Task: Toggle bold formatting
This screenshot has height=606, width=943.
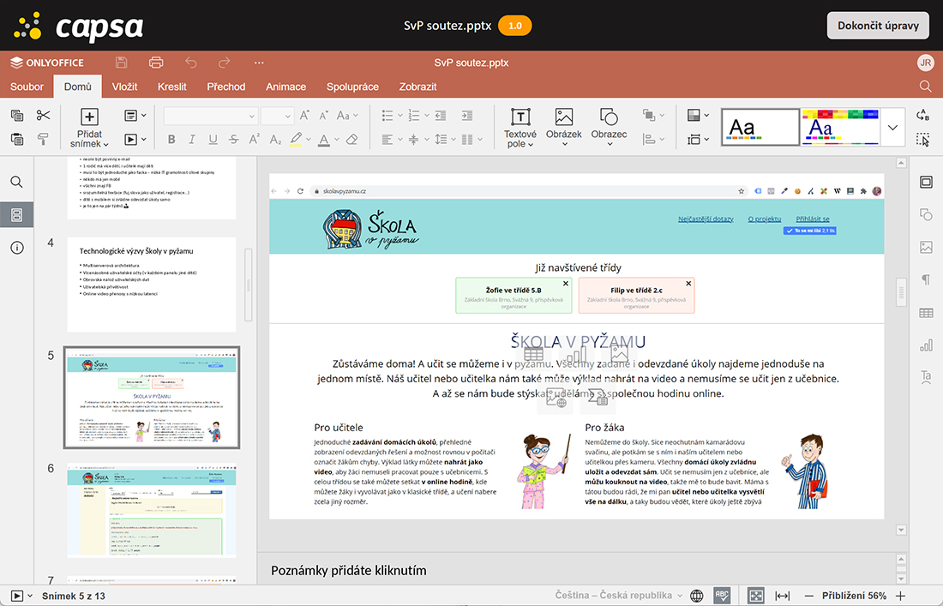Action: 171,137
